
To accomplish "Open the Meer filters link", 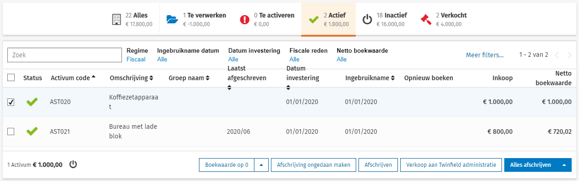I will pos(485,55).
